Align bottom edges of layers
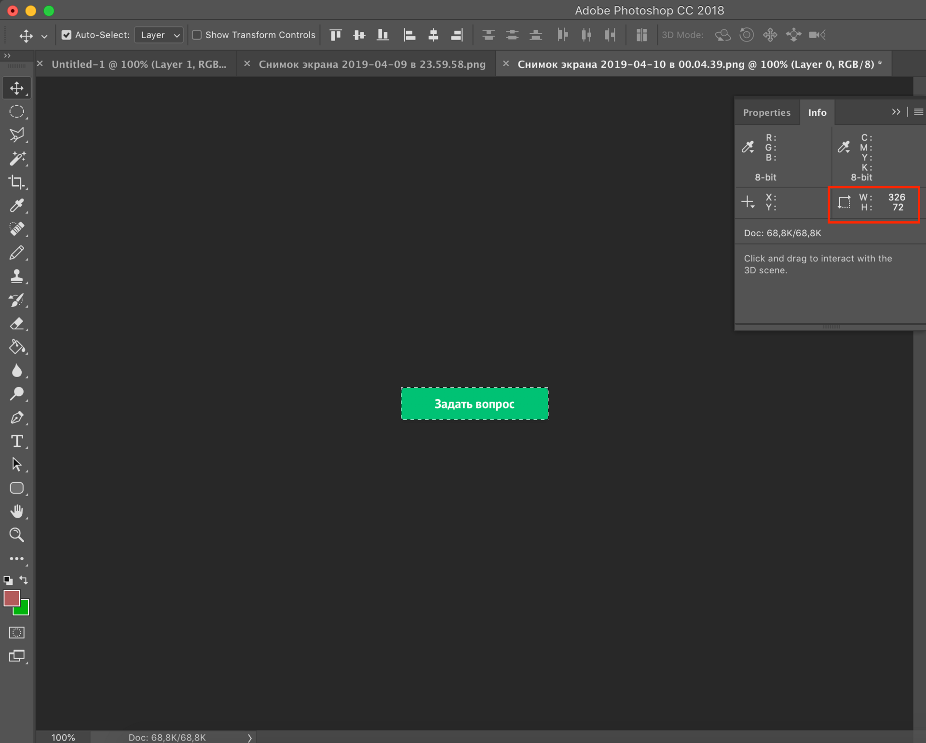Viewport: 926px width, 743px height. 383,35
